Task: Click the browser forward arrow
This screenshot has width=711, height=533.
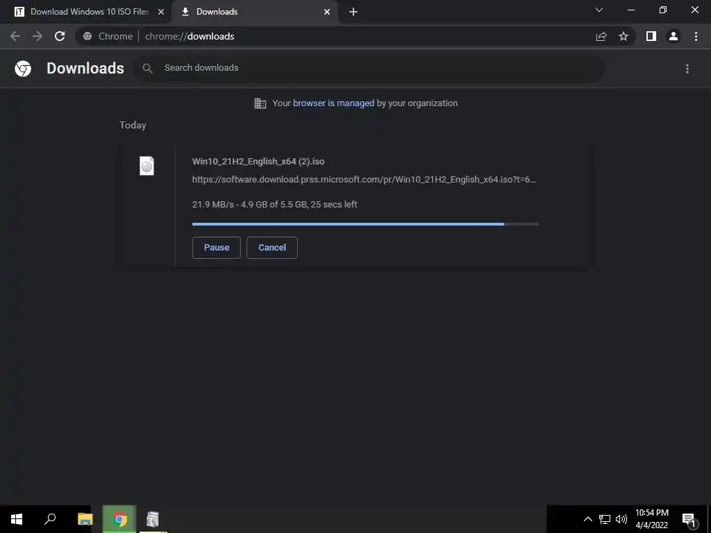Action: point(37,36)
